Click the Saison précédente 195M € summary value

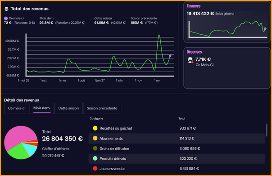click(137, 23)
